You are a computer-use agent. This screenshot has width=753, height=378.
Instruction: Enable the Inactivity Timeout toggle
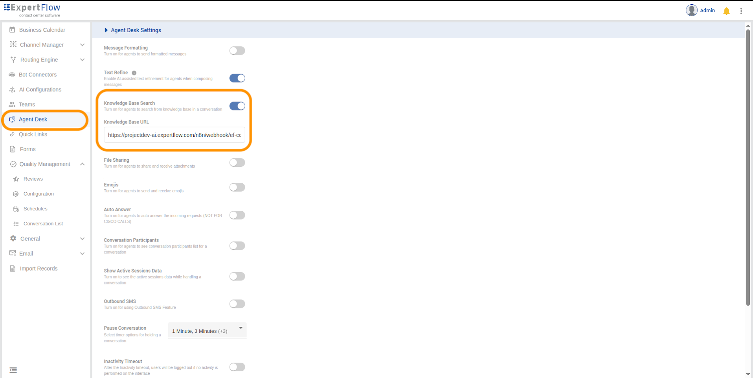tap(237, 367)
